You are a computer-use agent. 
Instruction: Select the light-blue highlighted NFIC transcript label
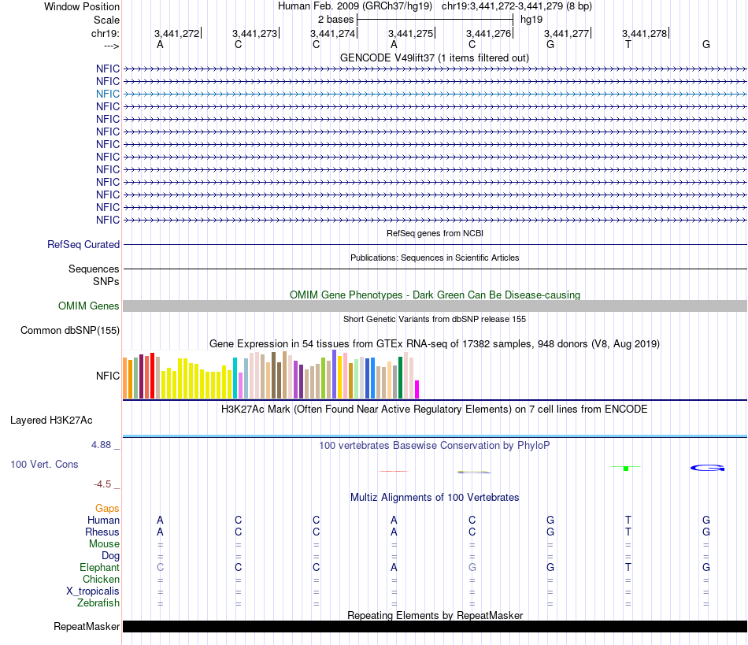tap(108, 94)
